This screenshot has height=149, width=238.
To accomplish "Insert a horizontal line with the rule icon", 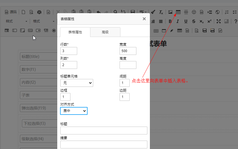I will pyautogui.click(x=186, y=12).
